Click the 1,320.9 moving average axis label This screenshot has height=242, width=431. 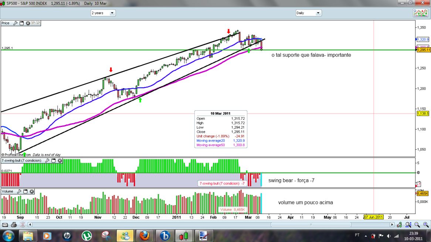(423, 39)
